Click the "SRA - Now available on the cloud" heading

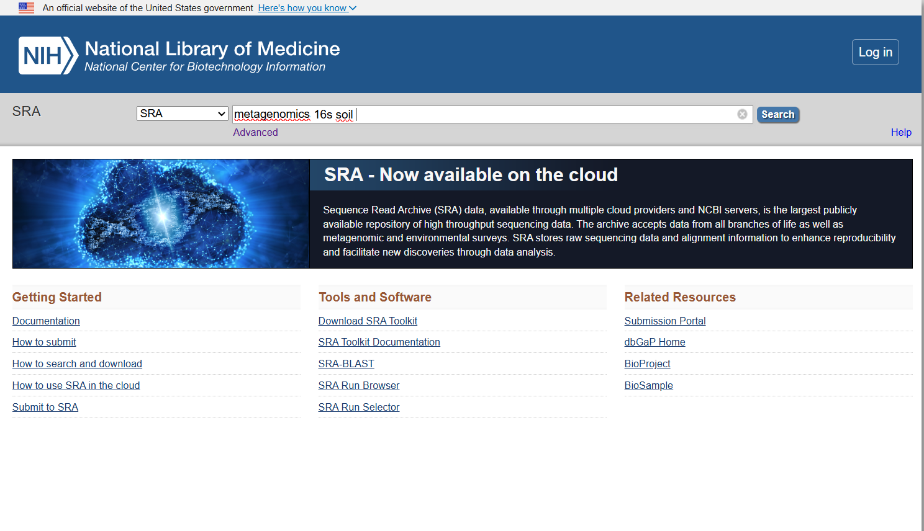(x=471, y=175)
